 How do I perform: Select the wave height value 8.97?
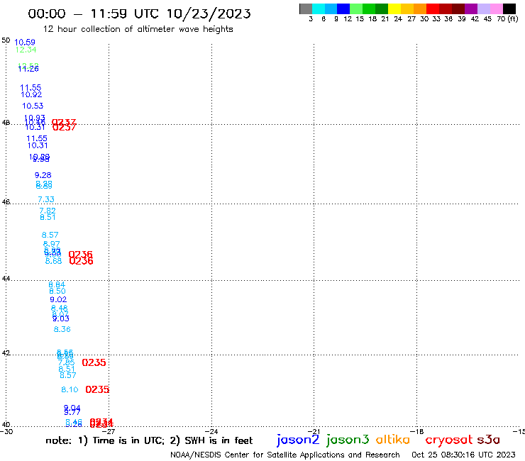[x=51, y=244]
